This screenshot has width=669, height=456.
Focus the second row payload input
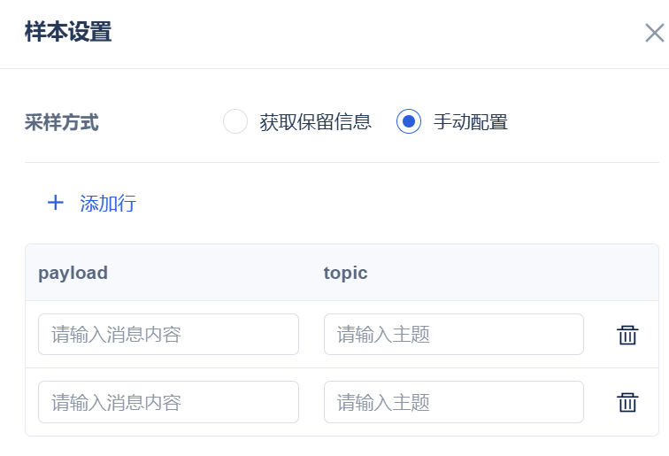(168, 402)
